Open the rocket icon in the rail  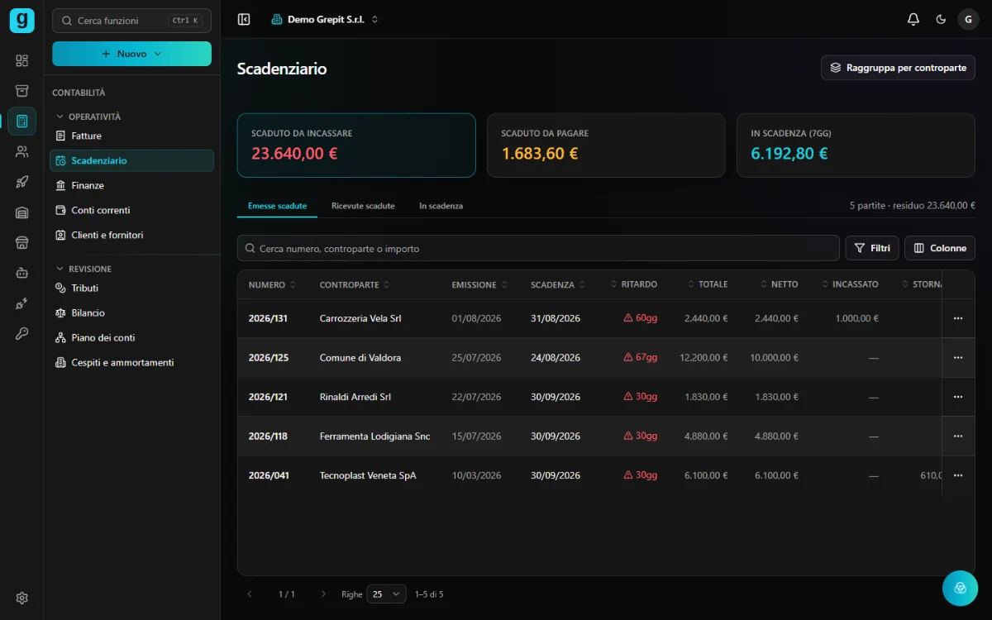click(x=22, y=182)
